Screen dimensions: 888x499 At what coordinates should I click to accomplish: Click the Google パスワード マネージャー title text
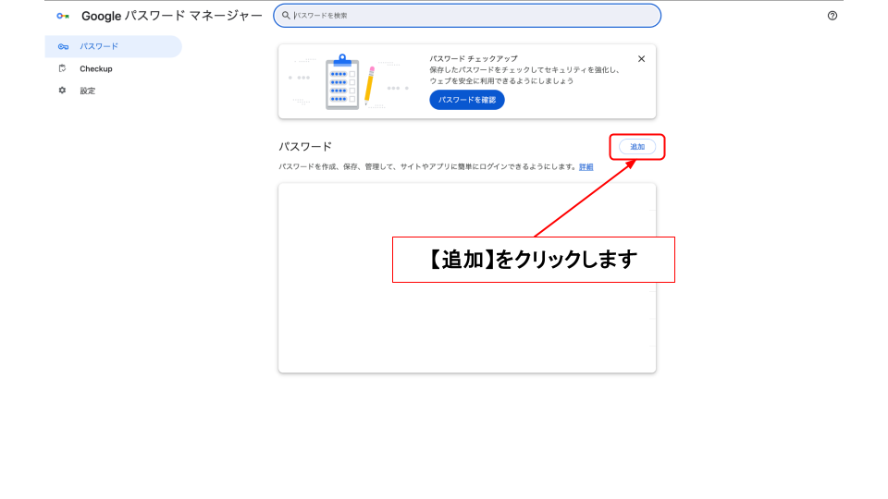coord(171,17)
